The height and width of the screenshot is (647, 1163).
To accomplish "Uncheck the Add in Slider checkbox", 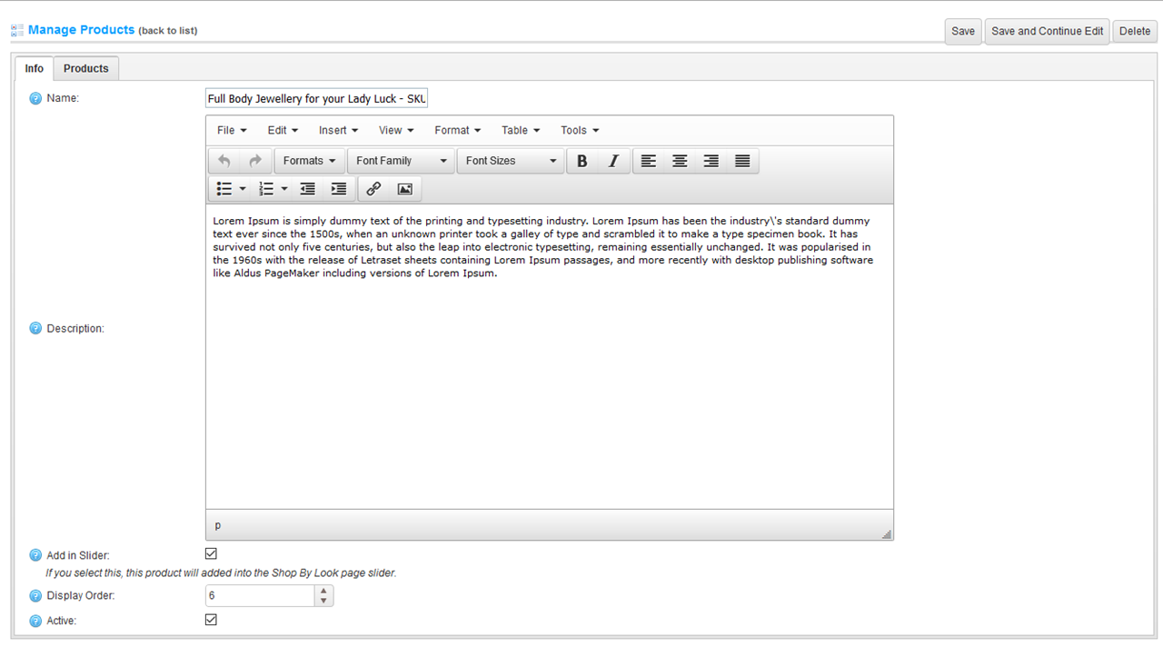I will 212,553.
